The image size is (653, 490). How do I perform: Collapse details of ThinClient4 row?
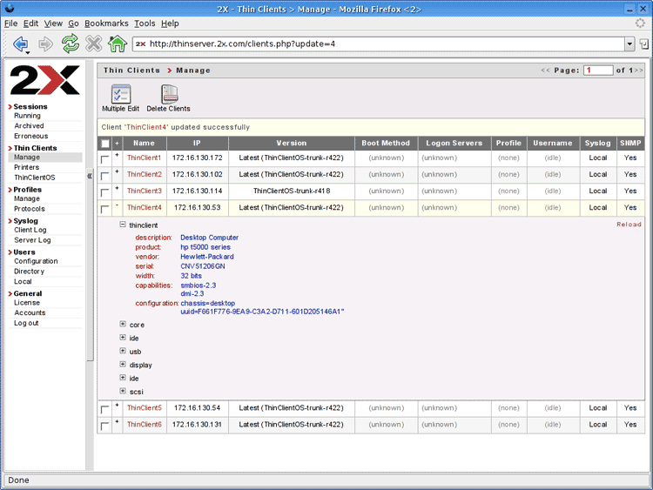point(117,205)
